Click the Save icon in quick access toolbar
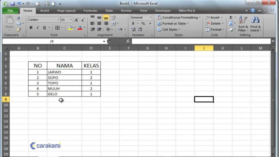The width and height of the screenshot is (279, 157). tap(13, 4)
